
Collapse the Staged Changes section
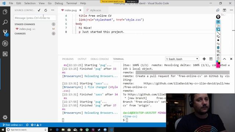point(25,24)
